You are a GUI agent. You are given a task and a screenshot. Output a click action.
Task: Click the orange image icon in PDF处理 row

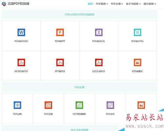[x=141, y=105]
